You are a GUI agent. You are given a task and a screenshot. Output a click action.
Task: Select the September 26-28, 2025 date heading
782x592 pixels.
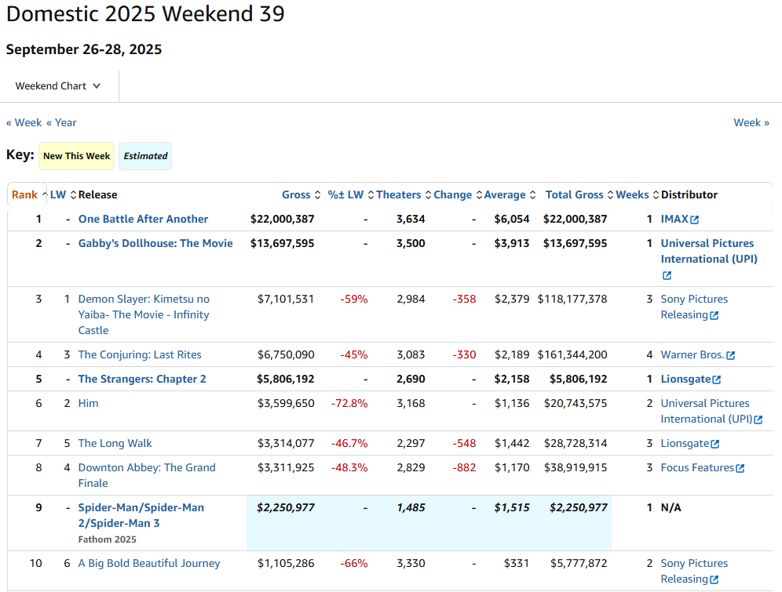click(84, 49)
